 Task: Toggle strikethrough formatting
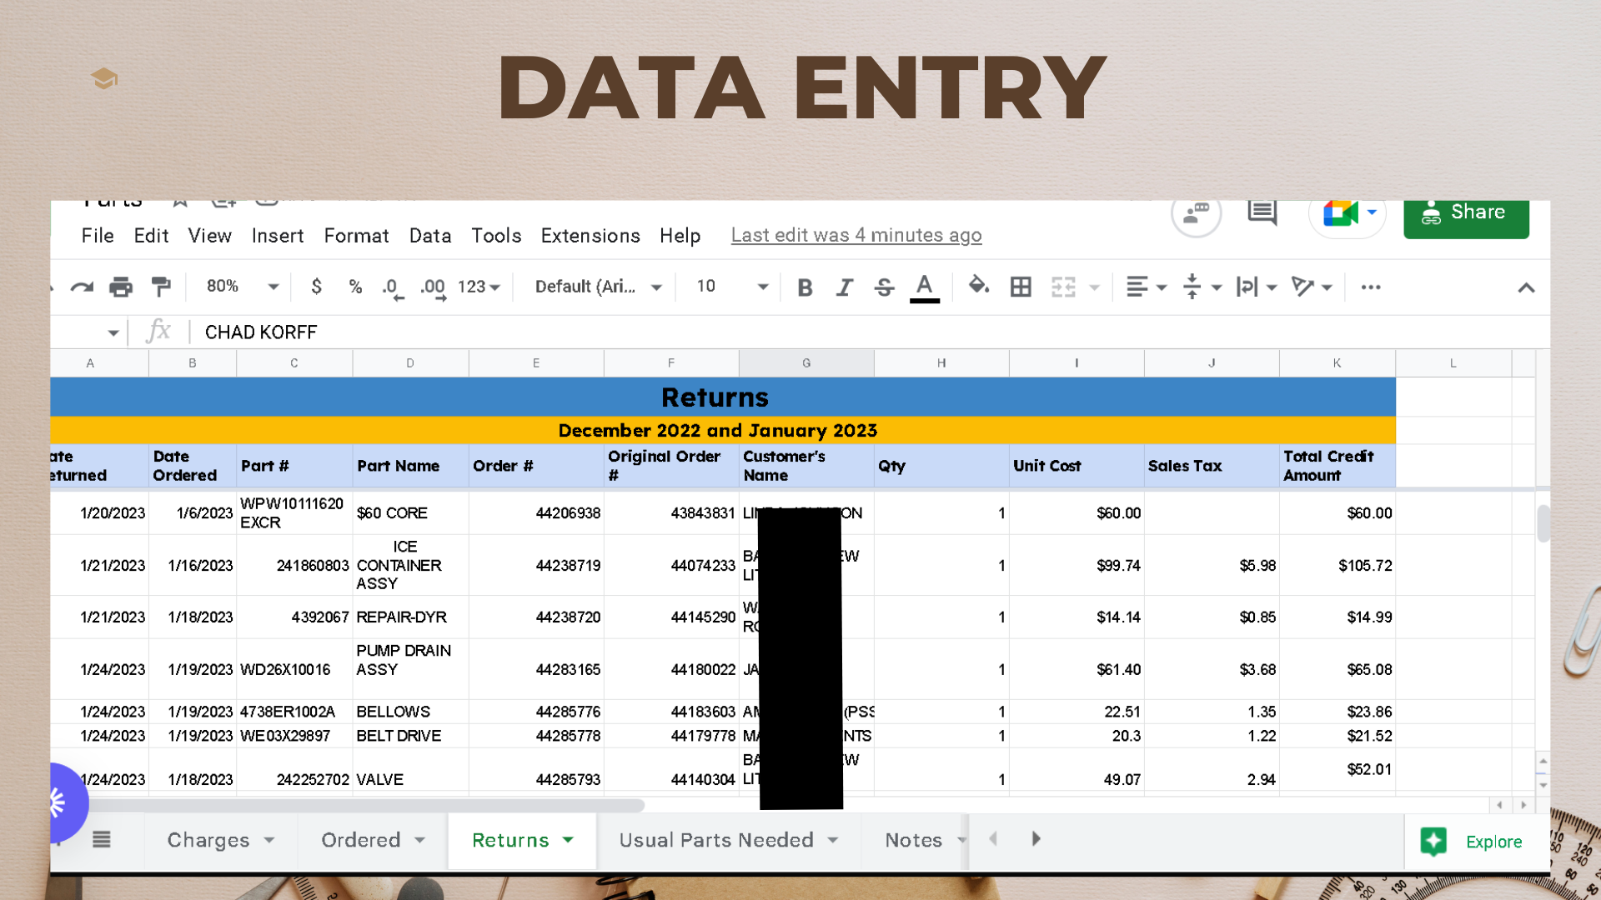(x=884, y=287)
